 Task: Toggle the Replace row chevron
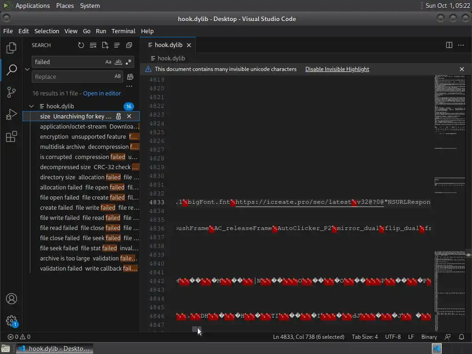click(27, 69)
